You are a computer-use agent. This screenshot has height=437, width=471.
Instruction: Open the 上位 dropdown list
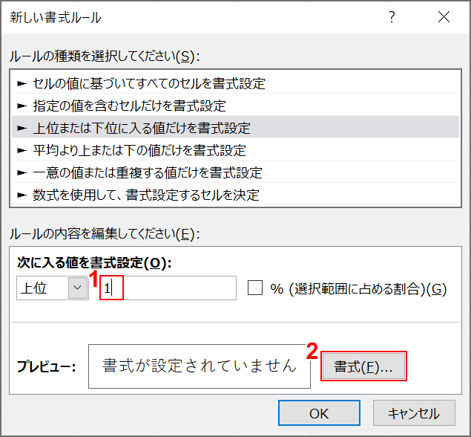click(x=77, y=288)
